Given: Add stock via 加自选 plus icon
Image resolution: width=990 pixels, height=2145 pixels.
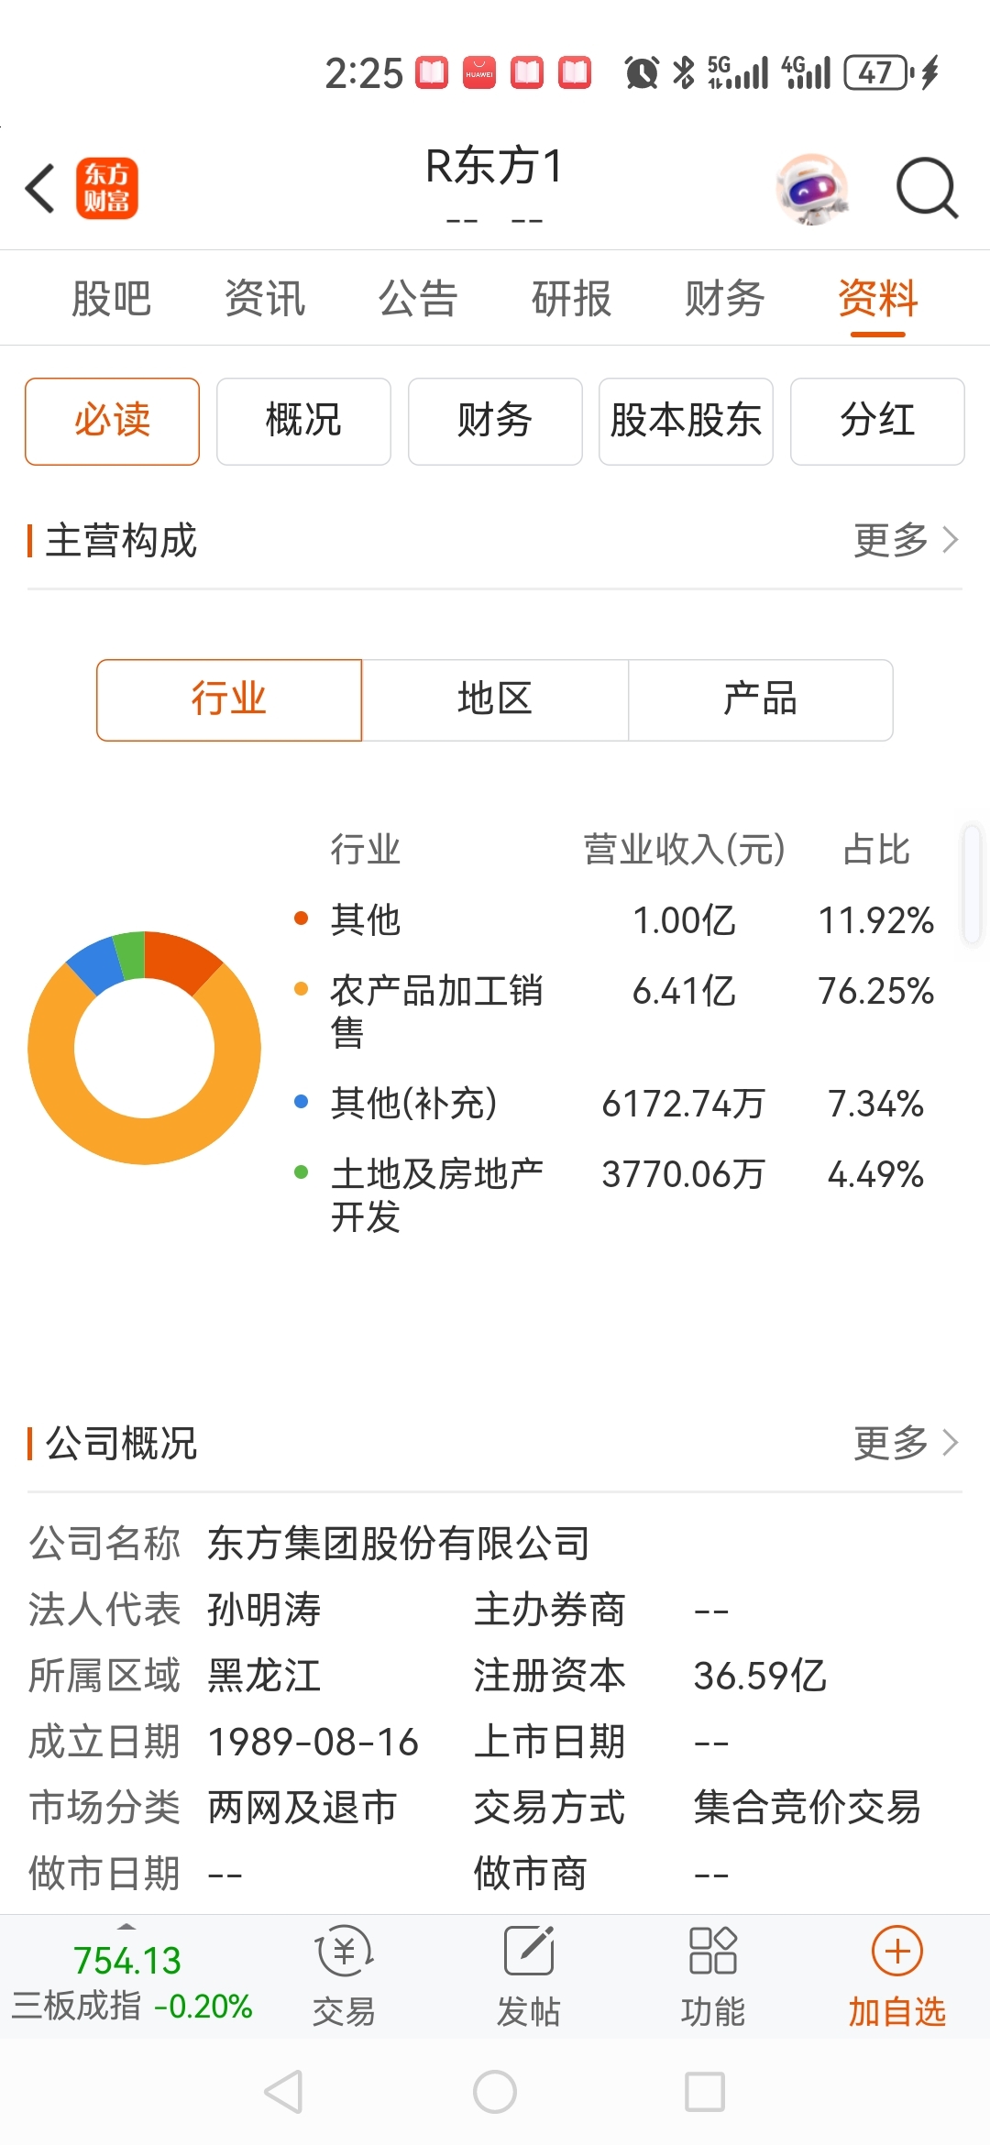Looking at the screenshot, I should tap(896, 1951).
